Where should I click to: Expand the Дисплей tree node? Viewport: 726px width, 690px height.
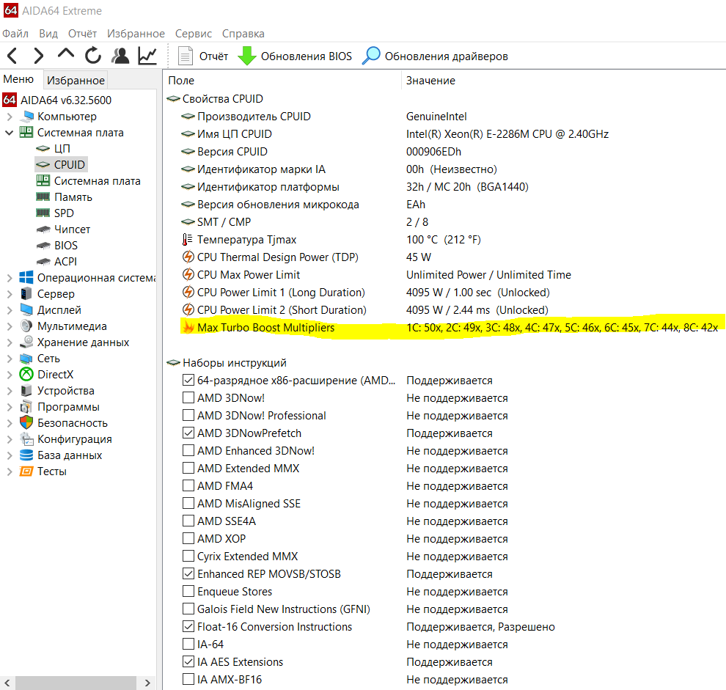coord(10,310)
